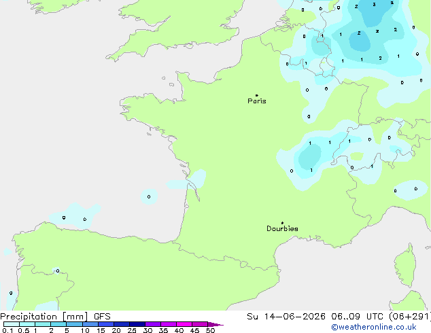Click the '45' legend scale label

click(x=194, y=330)
